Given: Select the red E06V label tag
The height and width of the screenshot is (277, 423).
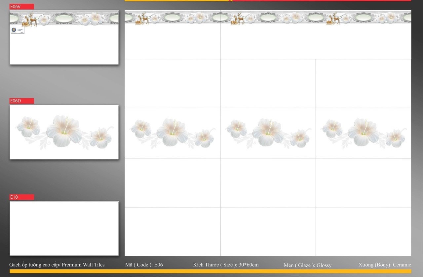Looking at the screenshot, I should click(x=22, y=6).
